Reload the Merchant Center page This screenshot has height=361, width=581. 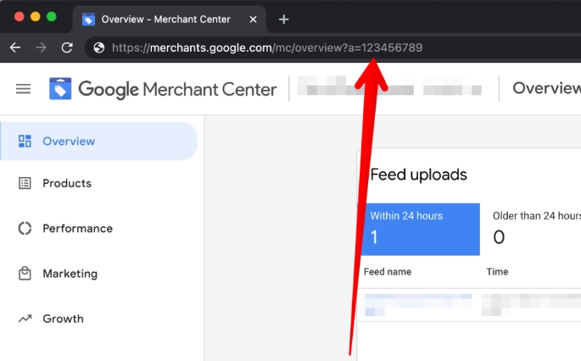pyautogui.click(x=67, y=47)
